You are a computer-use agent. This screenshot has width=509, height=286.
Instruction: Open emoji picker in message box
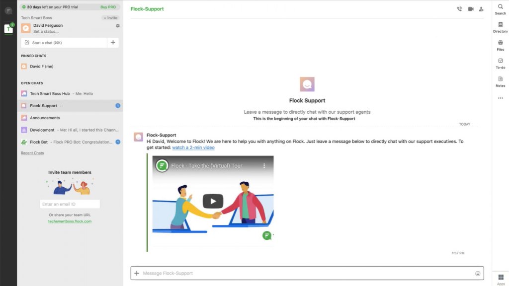click(478, 274)
